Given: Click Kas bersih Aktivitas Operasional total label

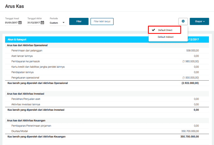Looking at the screenshot, I should pyautogui.click(x=38, y=83).
